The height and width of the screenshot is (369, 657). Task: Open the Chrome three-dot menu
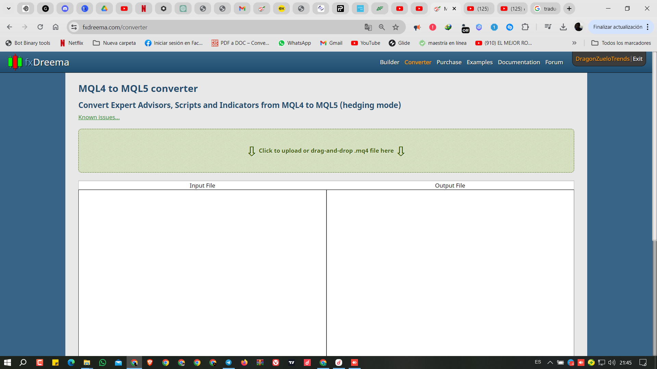tap(648, 27)
